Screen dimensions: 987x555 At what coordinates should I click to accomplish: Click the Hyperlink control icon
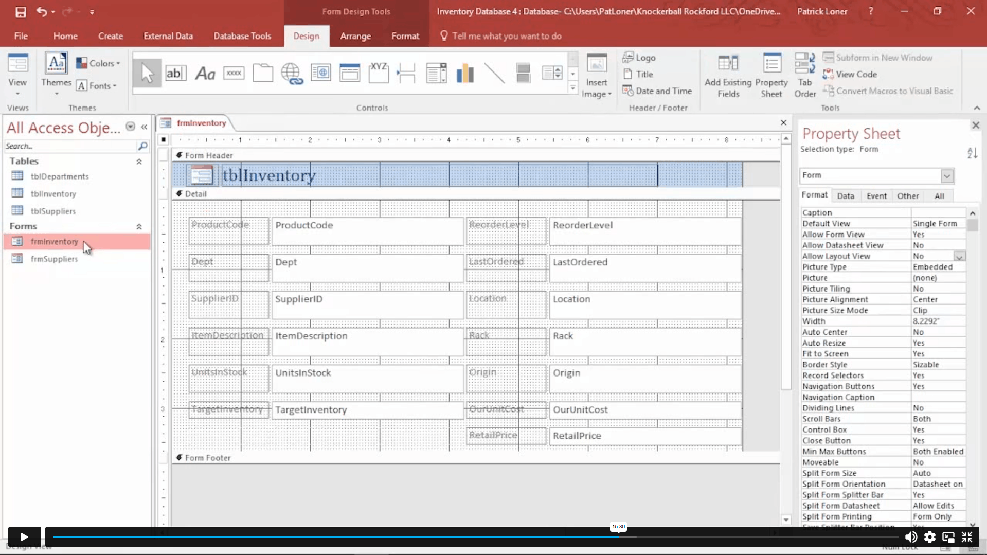[x=292, y=73]
